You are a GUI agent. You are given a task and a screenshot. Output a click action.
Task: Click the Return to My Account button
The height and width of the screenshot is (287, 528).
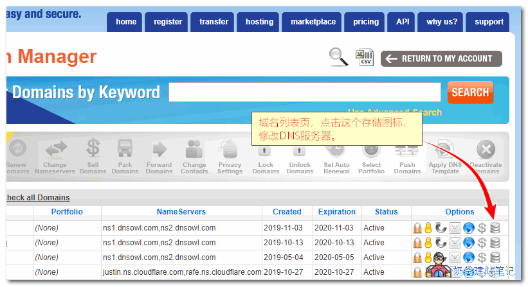click(441, 58)
